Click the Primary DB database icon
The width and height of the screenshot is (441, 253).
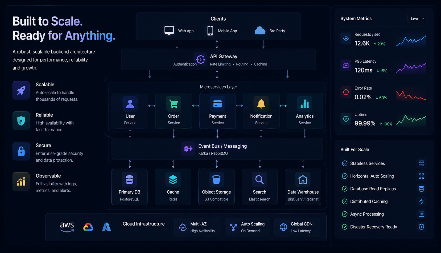point(129,180)
